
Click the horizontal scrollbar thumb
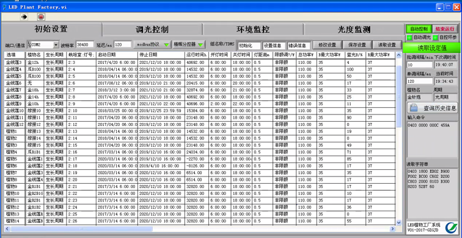(81, 229)
